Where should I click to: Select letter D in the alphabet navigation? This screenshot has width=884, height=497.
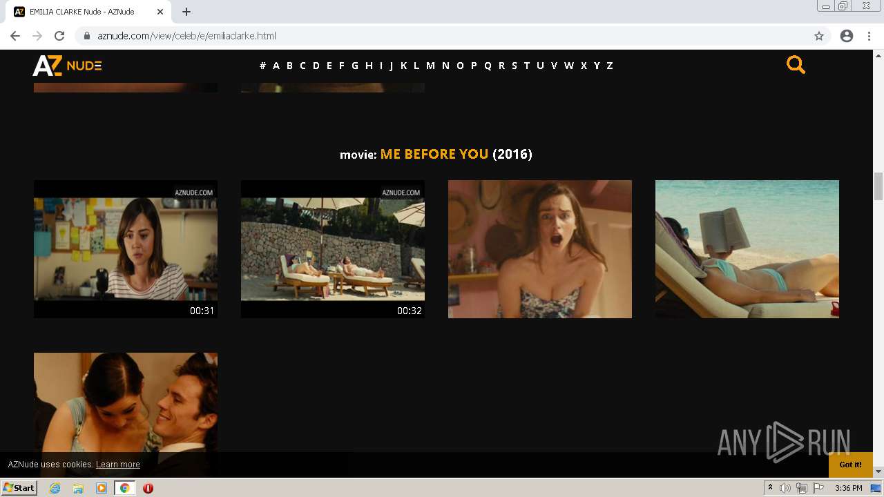click(316, 66)
